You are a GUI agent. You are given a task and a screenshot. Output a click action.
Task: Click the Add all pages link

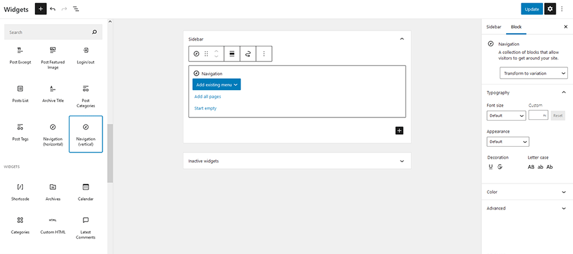point(208,97)
